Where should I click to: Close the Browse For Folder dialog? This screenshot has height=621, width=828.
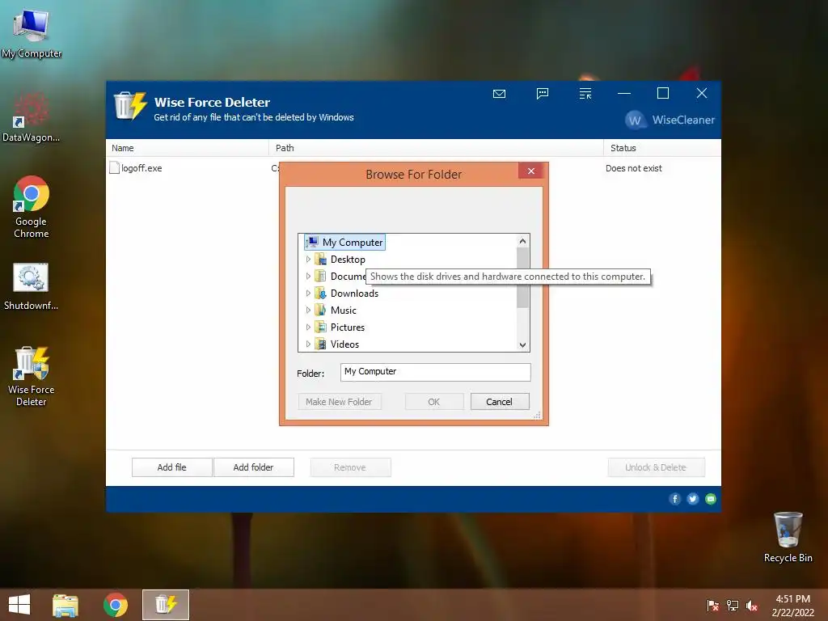click(530, 171)
